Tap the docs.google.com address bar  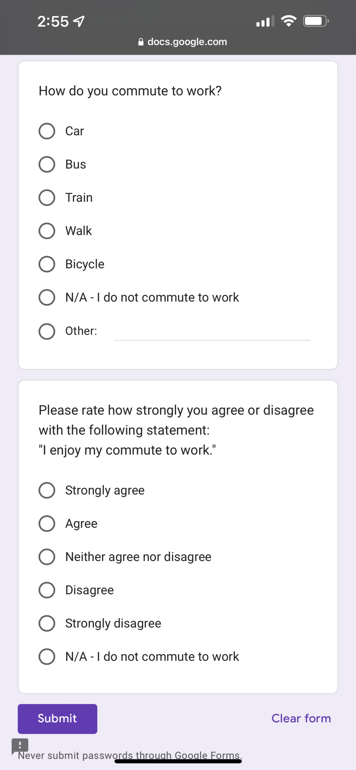tap(187, 41)
